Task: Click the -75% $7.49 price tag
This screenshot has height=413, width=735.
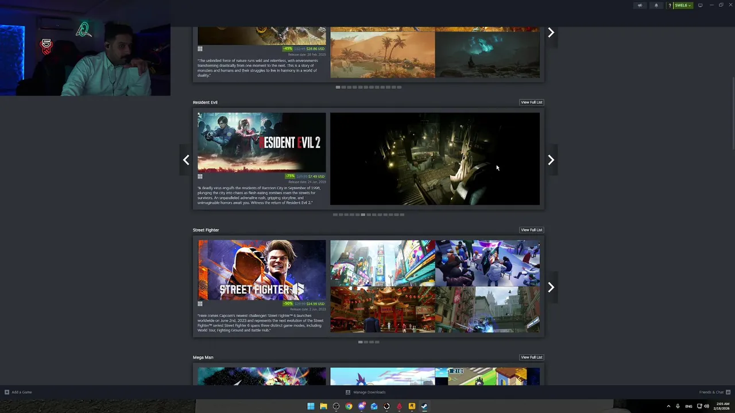Action: (305, 176)
